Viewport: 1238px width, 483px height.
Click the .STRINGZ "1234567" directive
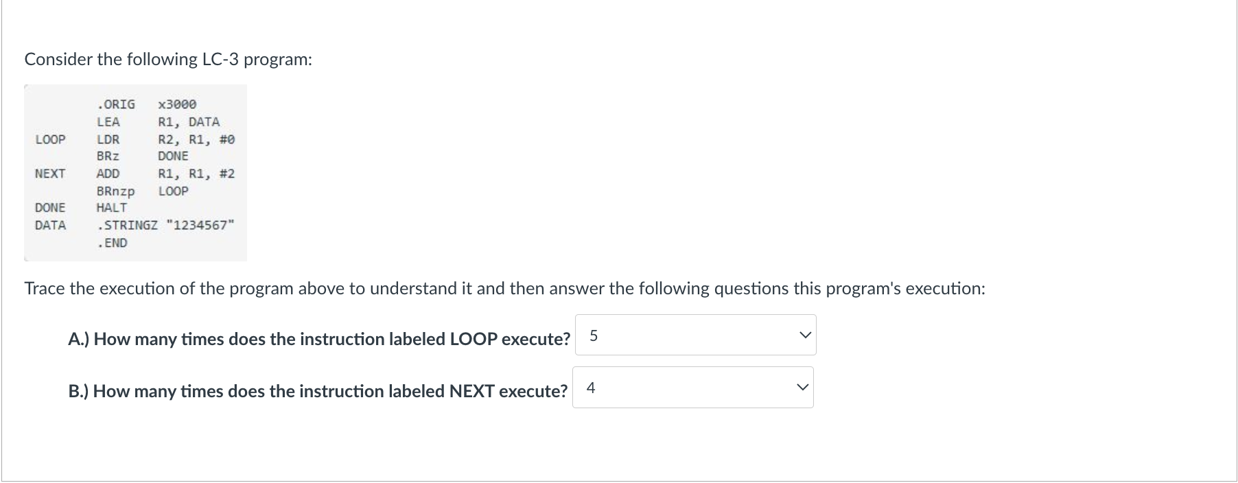pos(165,225)
